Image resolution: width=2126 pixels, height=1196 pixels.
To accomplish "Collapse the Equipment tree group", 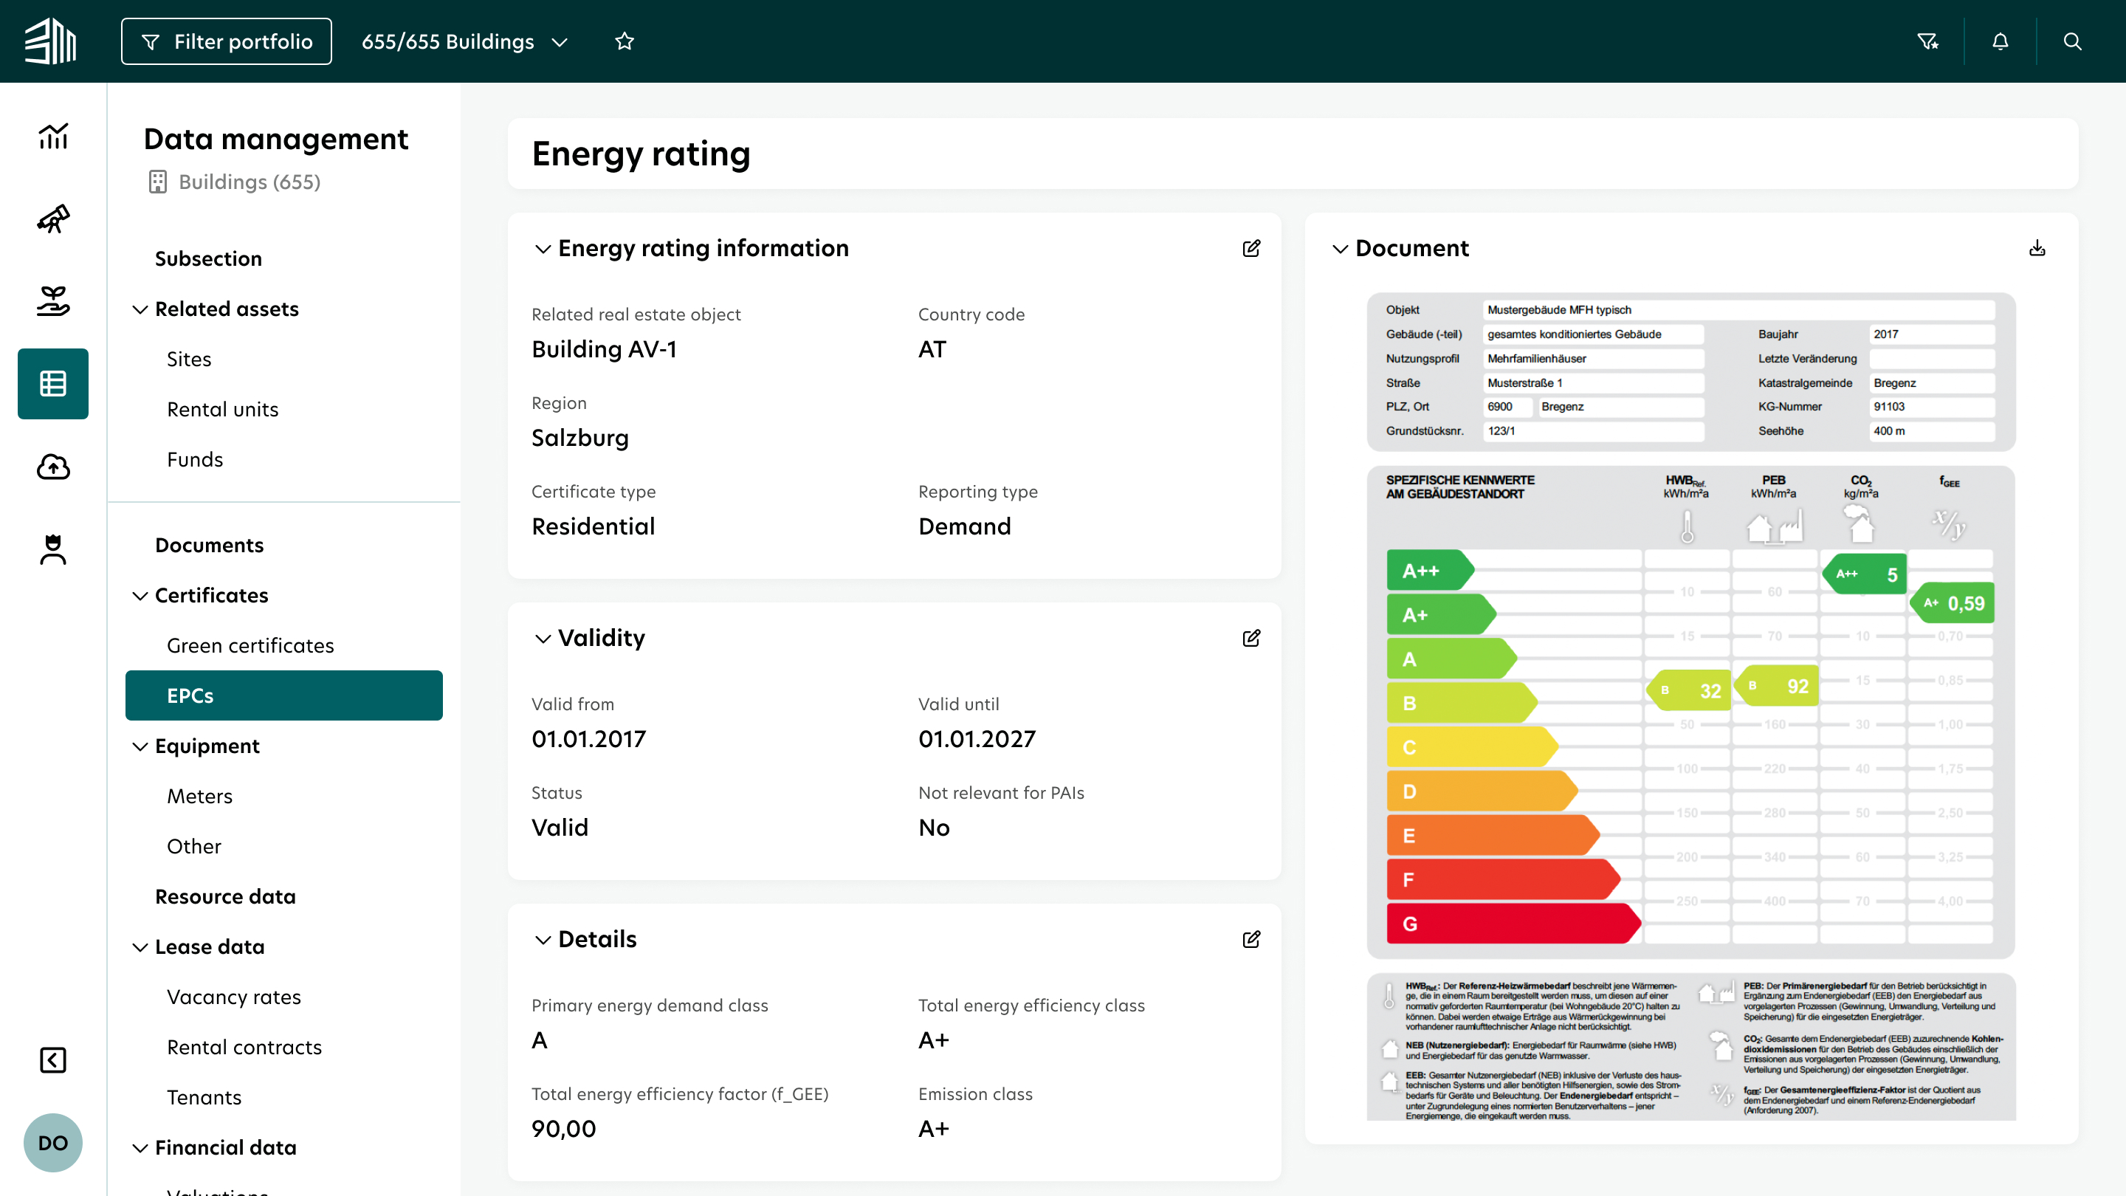I will [x=140, y=746].
